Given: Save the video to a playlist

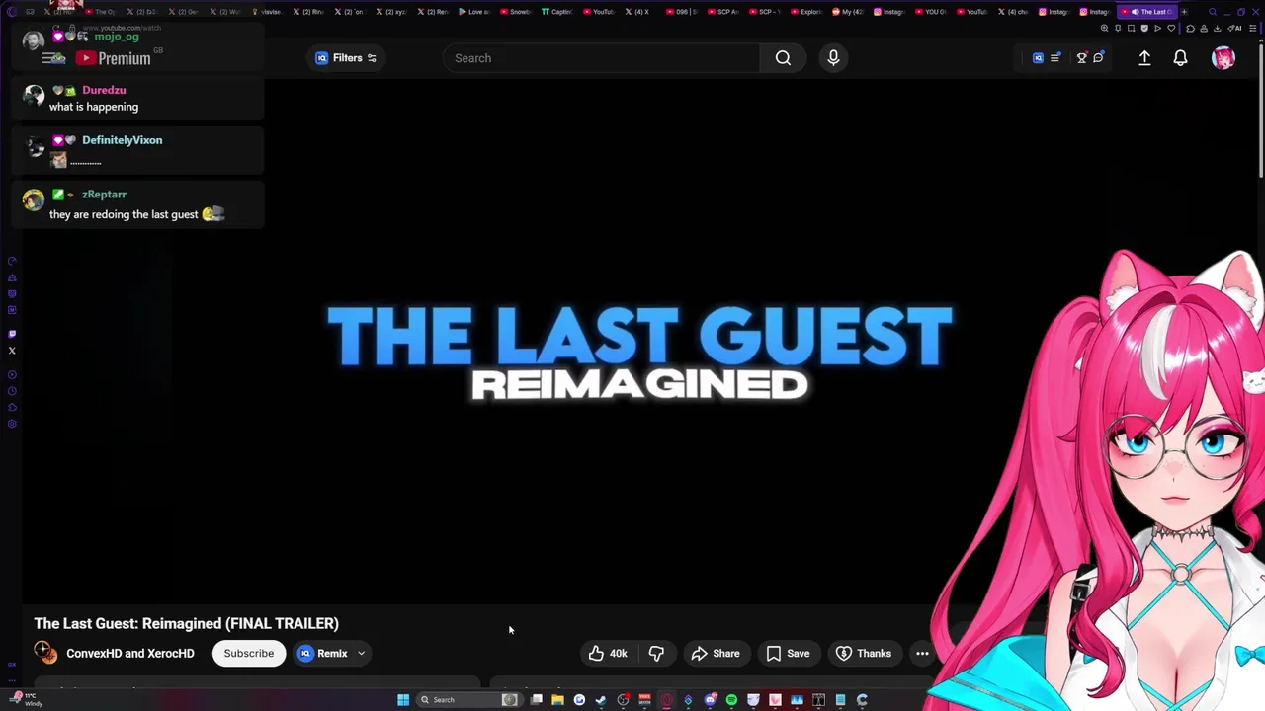Looking at the screenshot, I should (x=788, y=653).
